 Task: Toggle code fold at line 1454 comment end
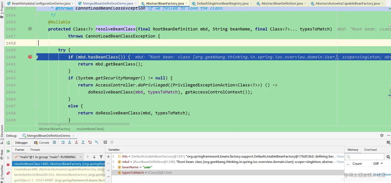click(36, 15)
